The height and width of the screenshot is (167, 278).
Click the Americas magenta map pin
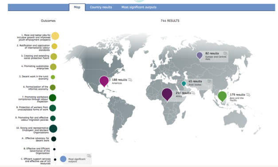[104, 81]
